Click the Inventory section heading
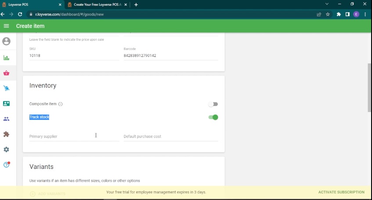This screenshot has width=372, height=200. tap(43, 86)
